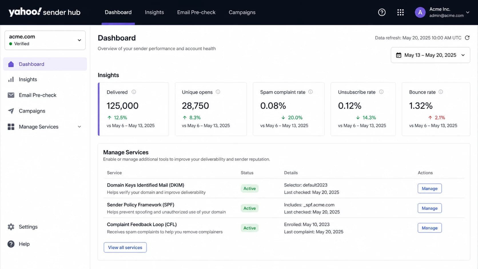This screenshot has width=478, height=269.
Task: Open the Bounce rate 1.32% card
Action: (x=436, y=109)
